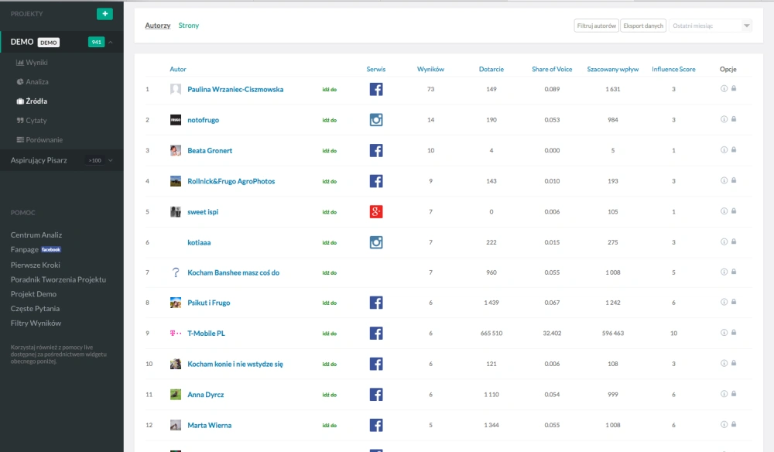Click the green add project plus button
The height and width of the screenshot is (452, 774).
coord(104,14)
